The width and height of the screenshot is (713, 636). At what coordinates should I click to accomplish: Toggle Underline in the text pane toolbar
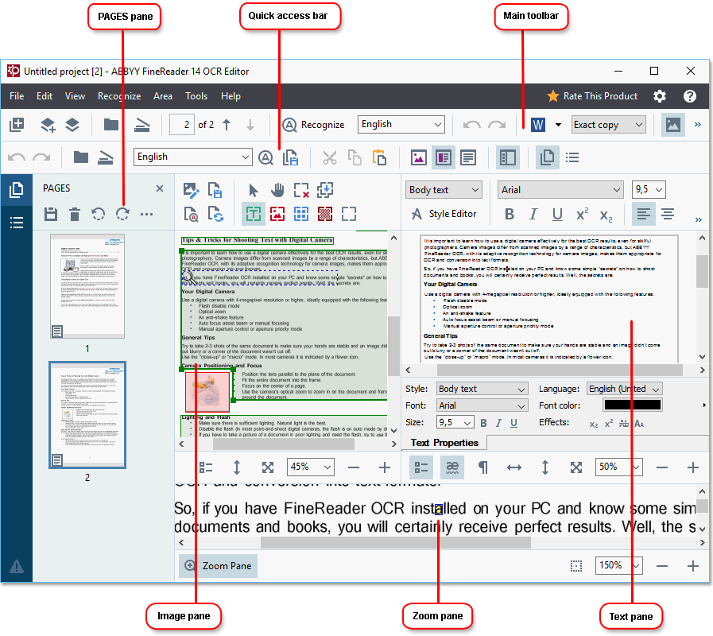[x=557, y=214]
